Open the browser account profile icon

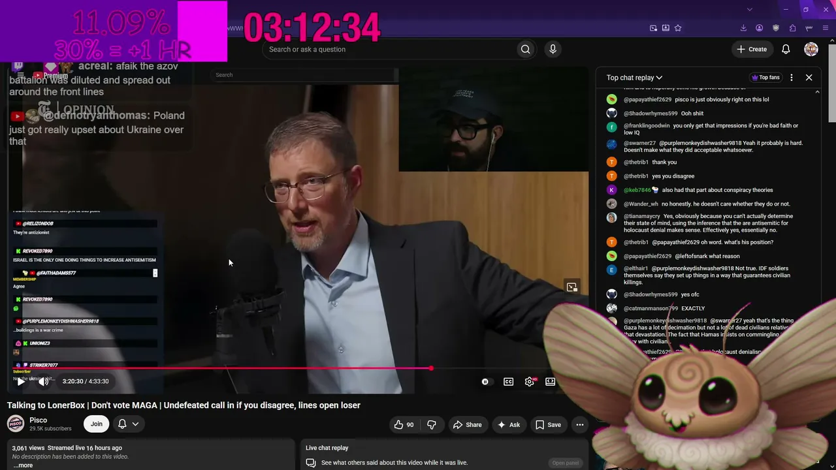coord(759,28)
